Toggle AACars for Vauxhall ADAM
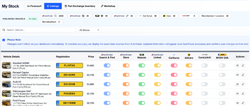The height and width of the screenshot is (106, 250). coord(189,66)
